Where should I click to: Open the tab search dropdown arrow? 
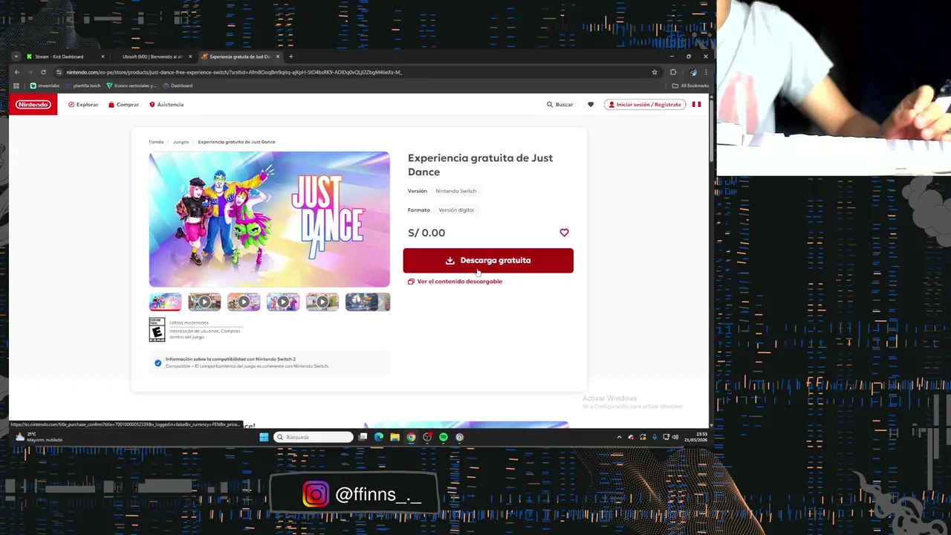pyautogui.click(x=16, y=56)
